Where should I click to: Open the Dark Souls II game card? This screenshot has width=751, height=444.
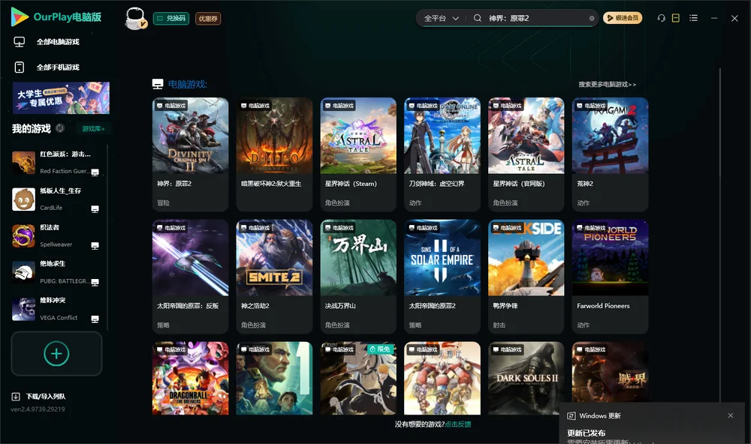[x=526, y=378]
